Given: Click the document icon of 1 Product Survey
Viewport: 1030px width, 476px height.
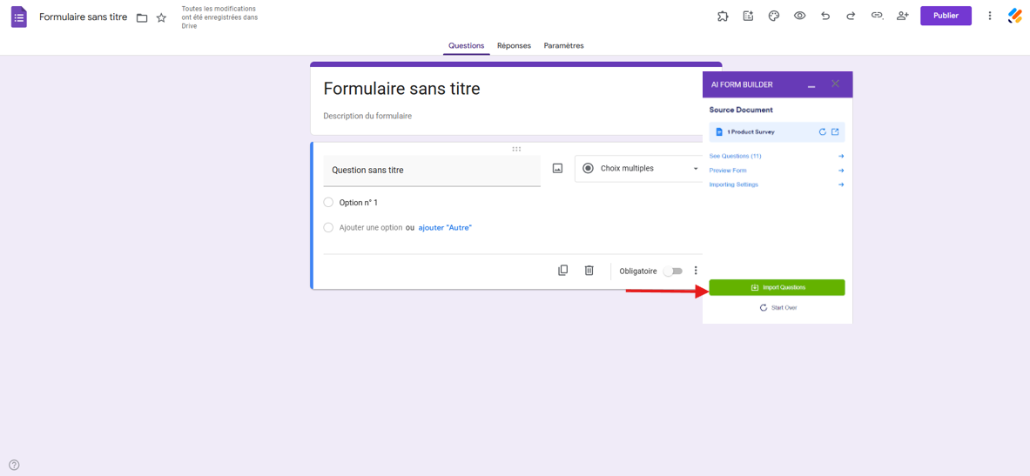Looking at the screenshot, I should [x=719, y=132].
